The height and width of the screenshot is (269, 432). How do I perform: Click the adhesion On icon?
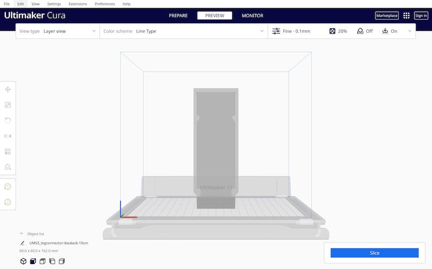[385, 31]
